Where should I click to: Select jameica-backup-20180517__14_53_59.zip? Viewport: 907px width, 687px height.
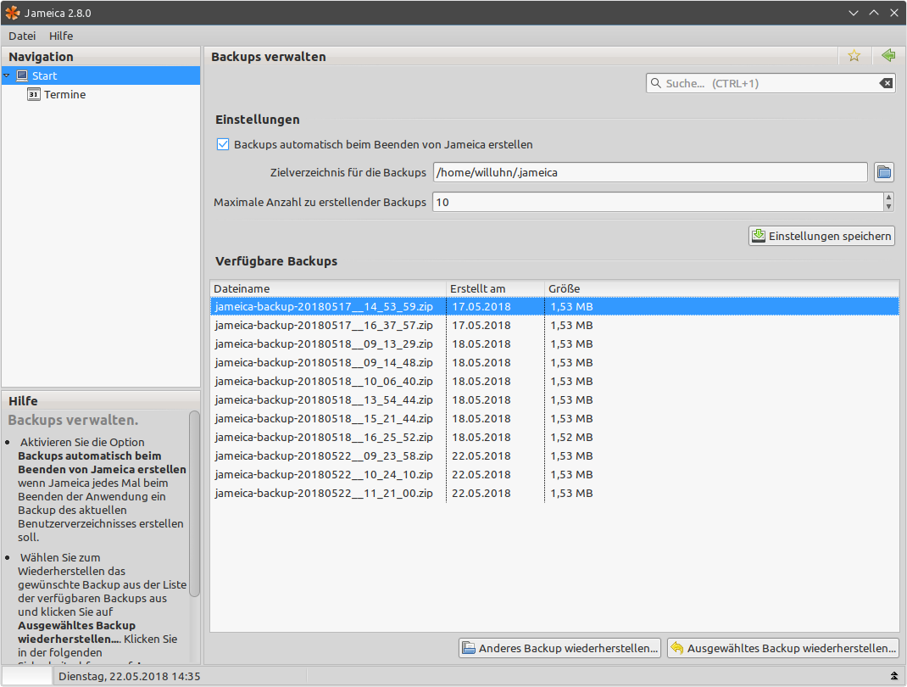point(554,306)
